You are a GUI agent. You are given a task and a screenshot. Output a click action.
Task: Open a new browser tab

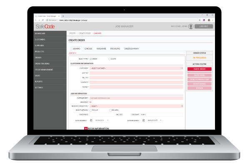(x=63, y=16)
